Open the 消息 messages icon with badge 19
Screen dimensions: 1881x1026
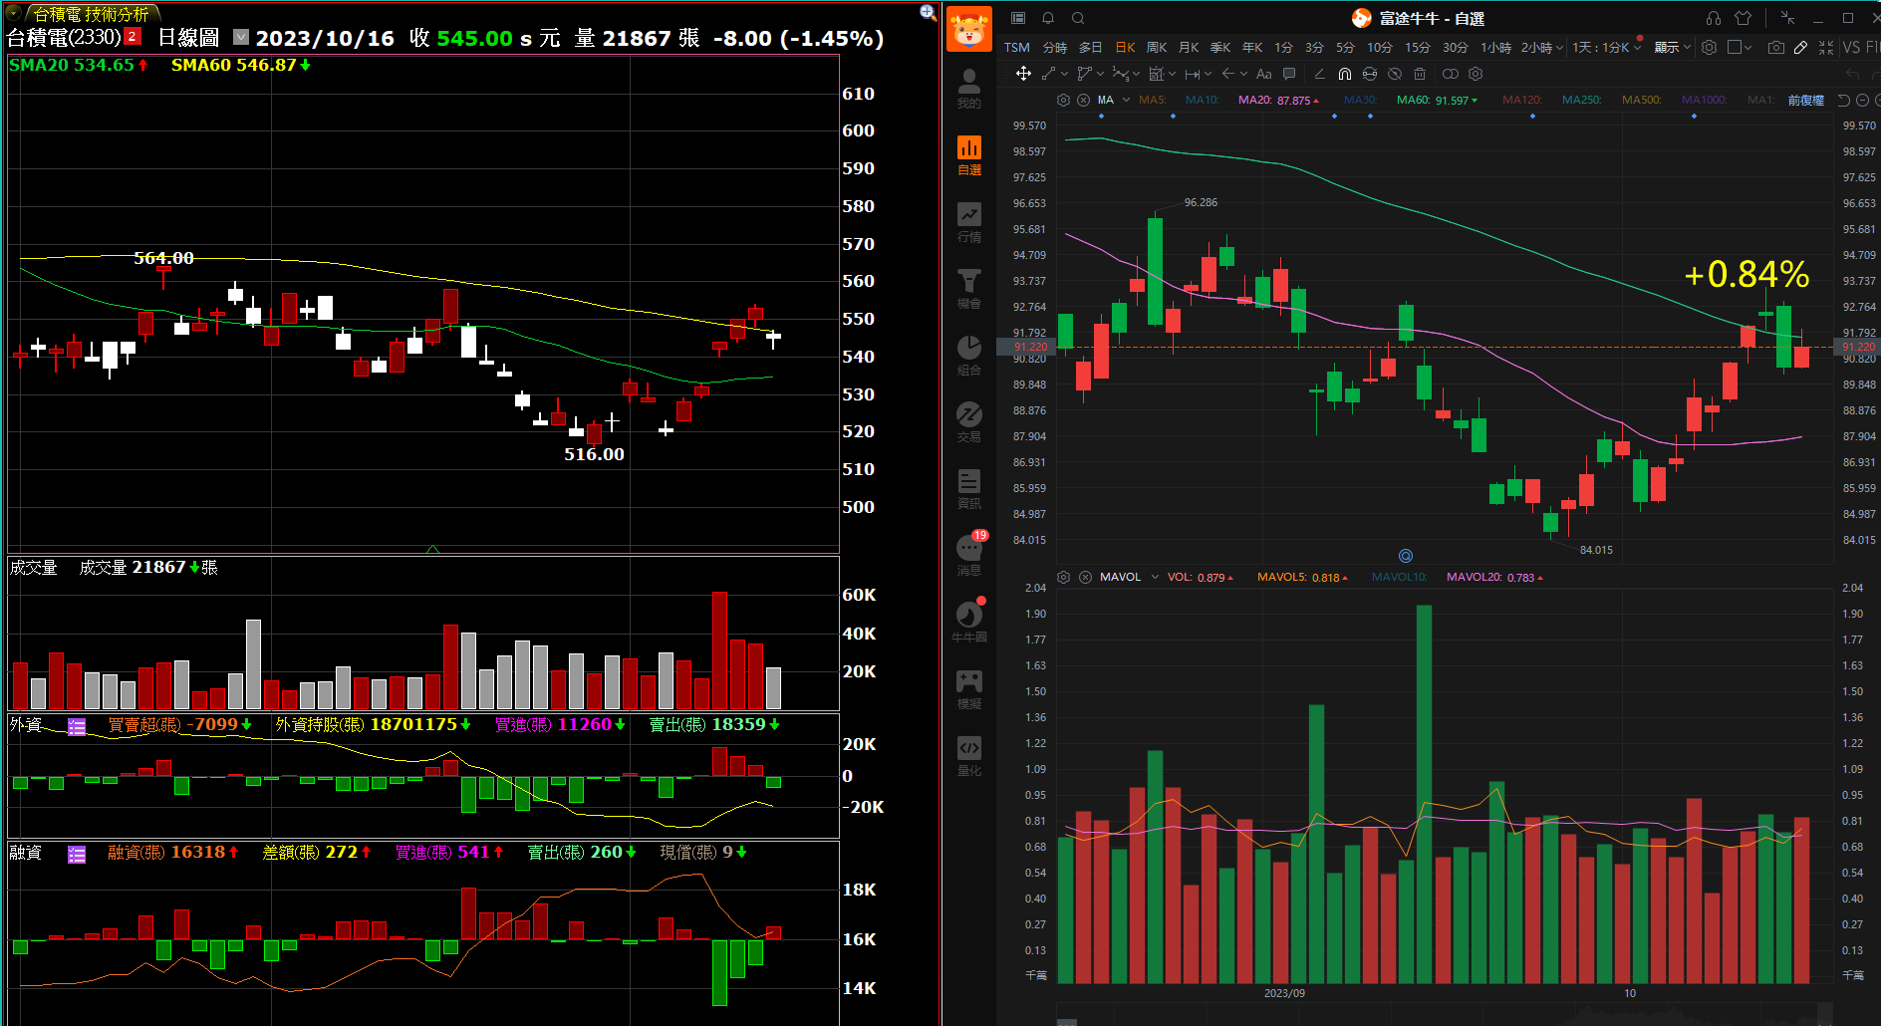coord(968,555)
